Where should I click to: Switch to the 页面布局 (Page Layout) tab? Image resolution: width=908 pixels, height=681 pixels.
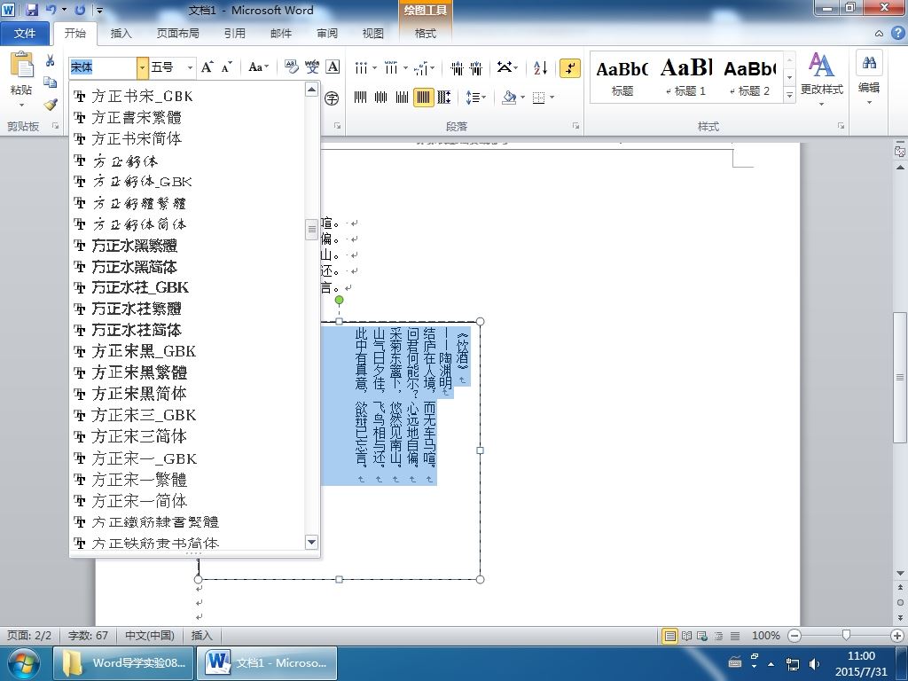pyautogui.click(x=177, y=34)
